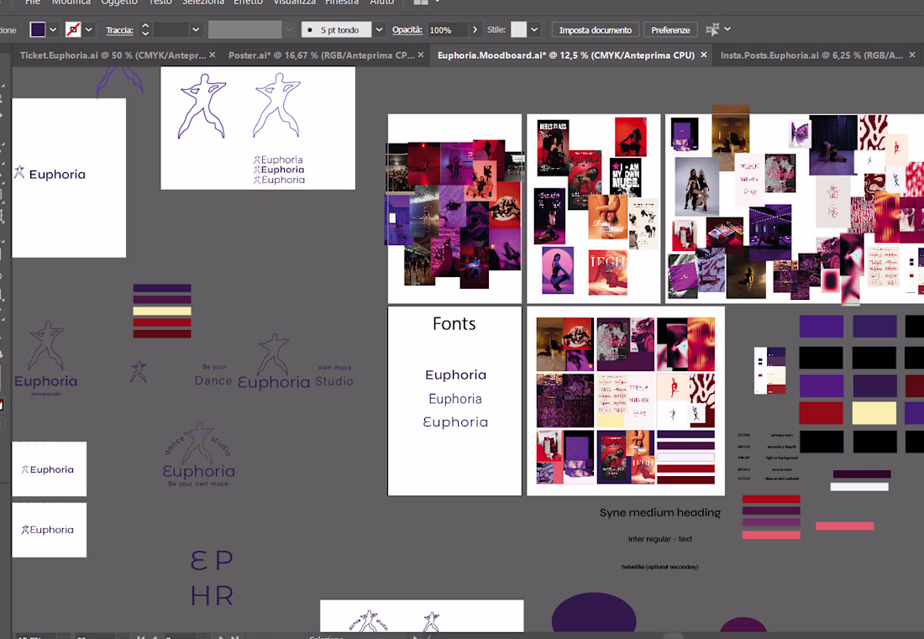Switch to the Poster.ai tab
The width and height of the screenshot is (924, 639).
[x=321, y=55]
